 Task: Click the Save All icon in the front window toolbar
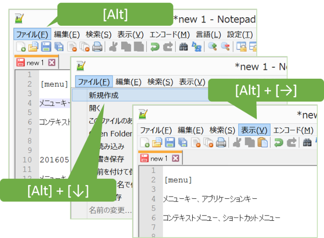[x=182, y=142]
